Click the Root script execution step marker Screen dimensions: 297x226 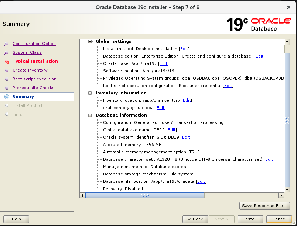(7, 79)
